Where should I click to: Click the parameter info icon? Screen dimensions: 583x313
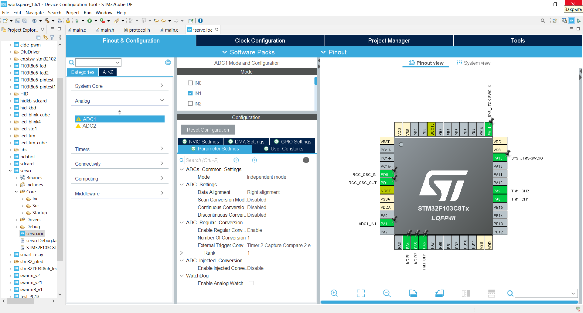click(306, 160)
